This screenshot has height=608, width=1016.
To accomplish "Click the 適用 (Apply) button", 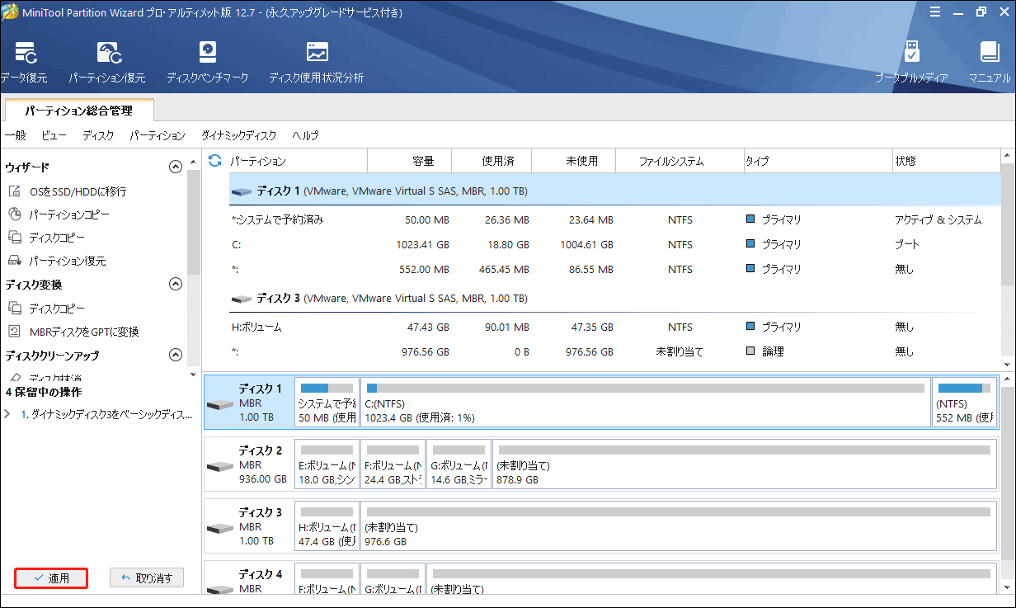I will tap(50, 577).
